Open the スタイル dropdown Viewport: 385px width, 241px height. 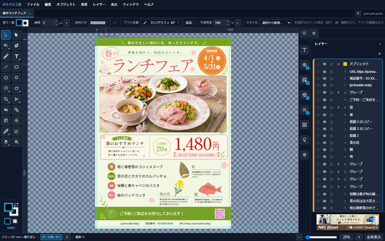click(275, 23)
